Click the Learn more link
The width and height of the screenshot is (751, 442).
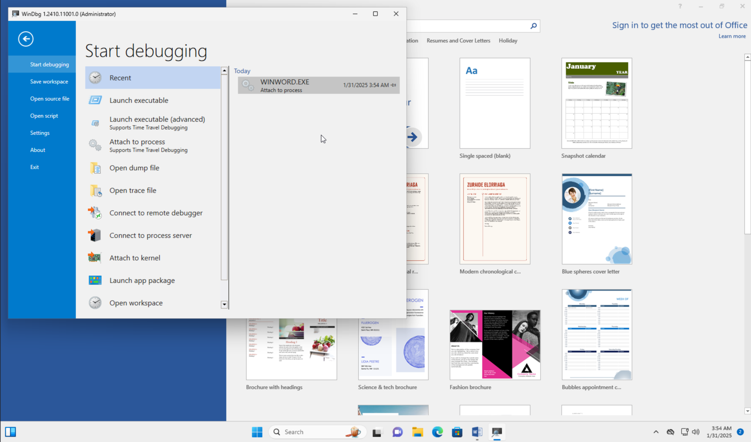pyautogui.click(x=732, y=36)
